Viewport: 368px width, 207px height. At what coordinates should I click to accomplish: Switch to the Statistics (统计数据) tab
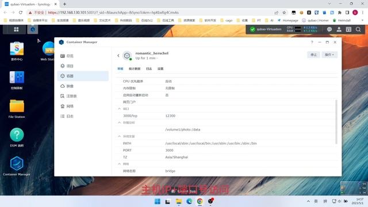click(135, 69)
